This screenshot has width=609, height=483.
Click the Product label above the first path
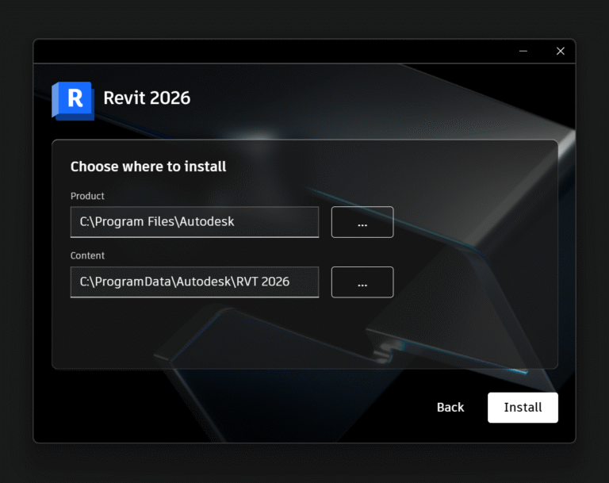pyautogui.click(x=87, y=196)
